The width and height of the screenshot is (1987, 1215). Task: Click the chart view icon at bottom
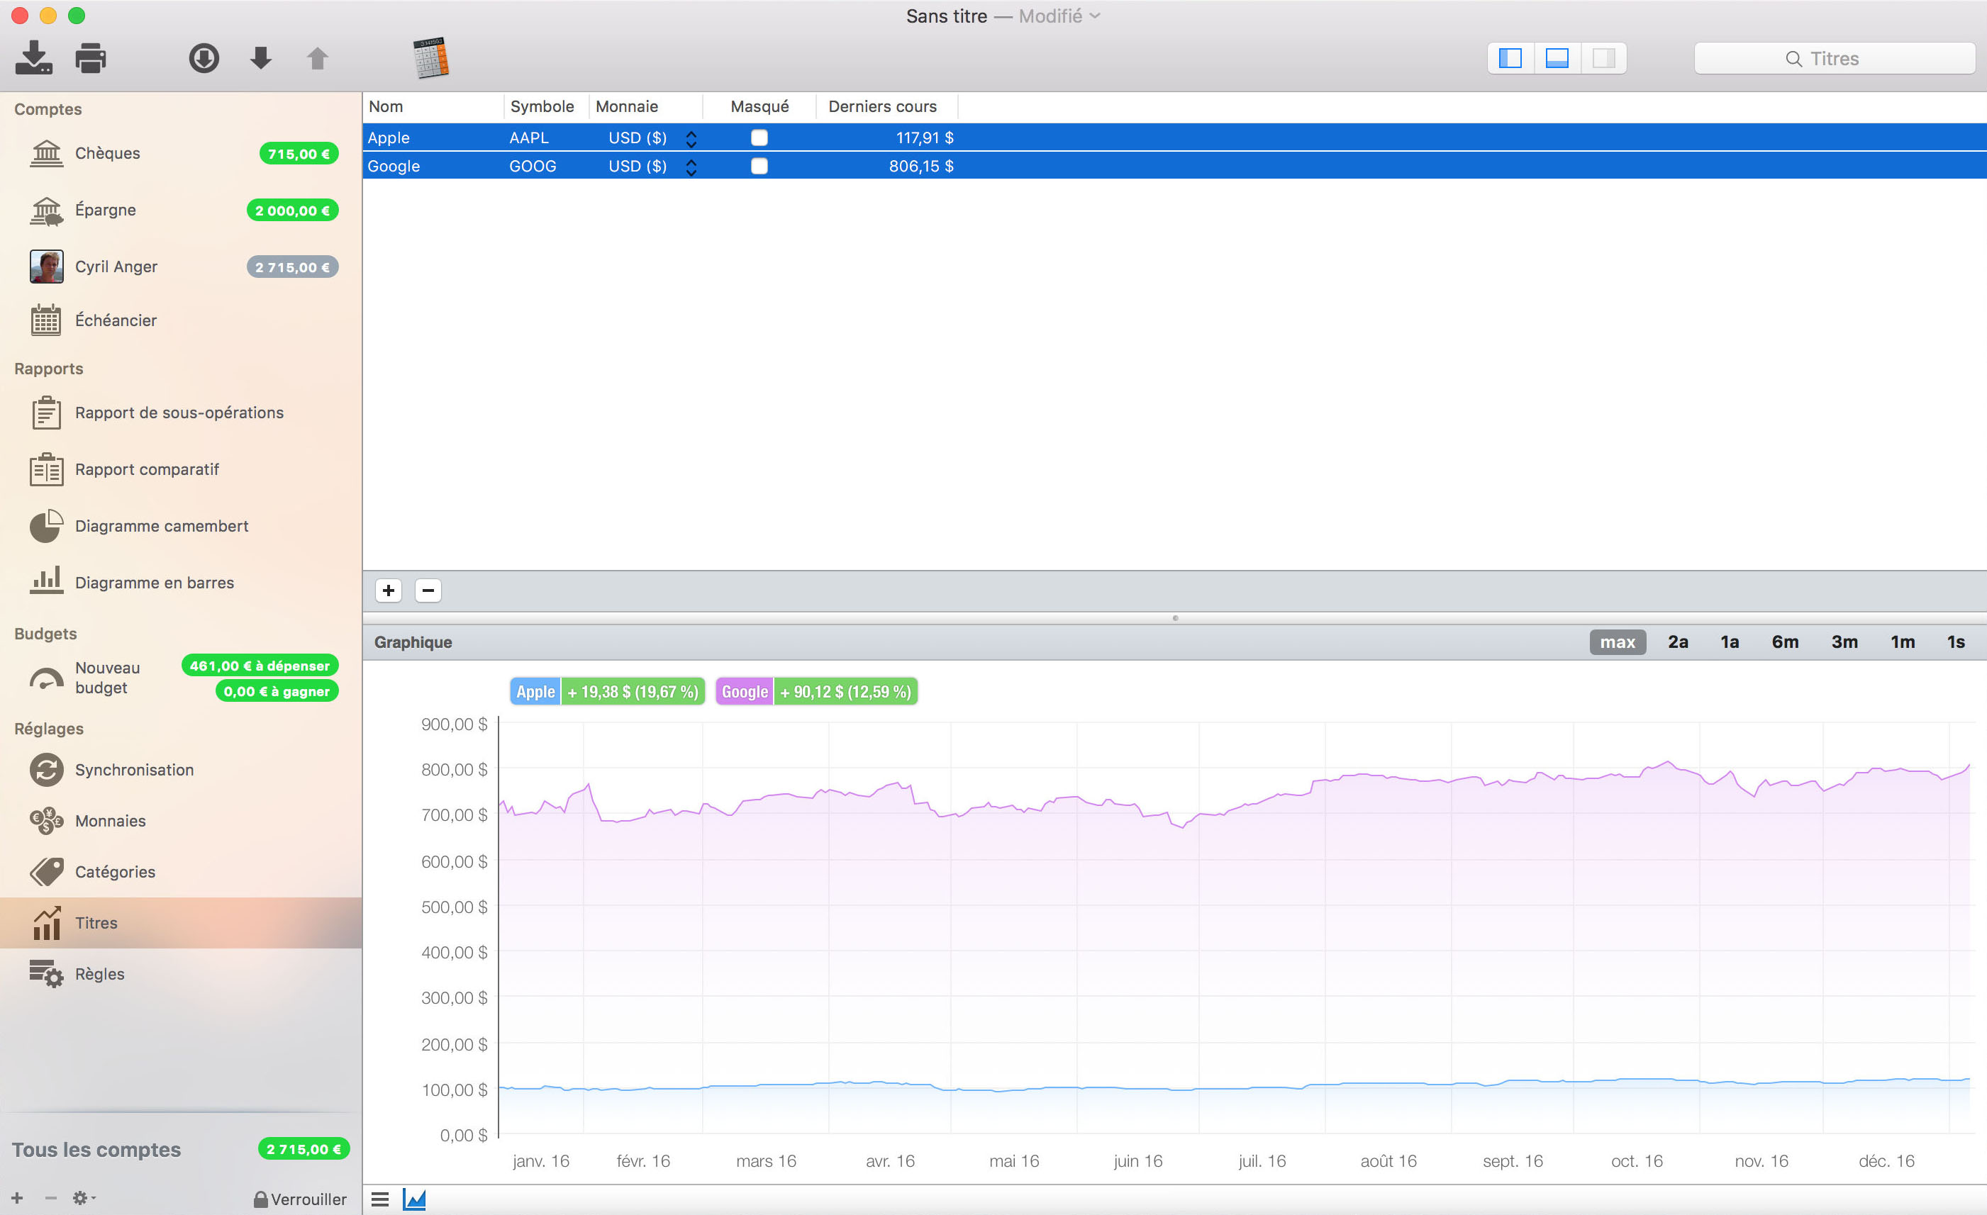pos(415,1199)
